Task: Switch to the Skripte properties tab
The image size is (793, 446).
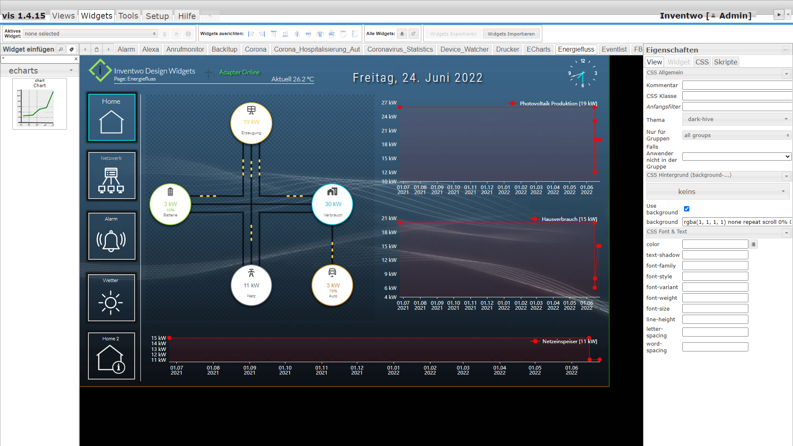Action: click(726, 62)
